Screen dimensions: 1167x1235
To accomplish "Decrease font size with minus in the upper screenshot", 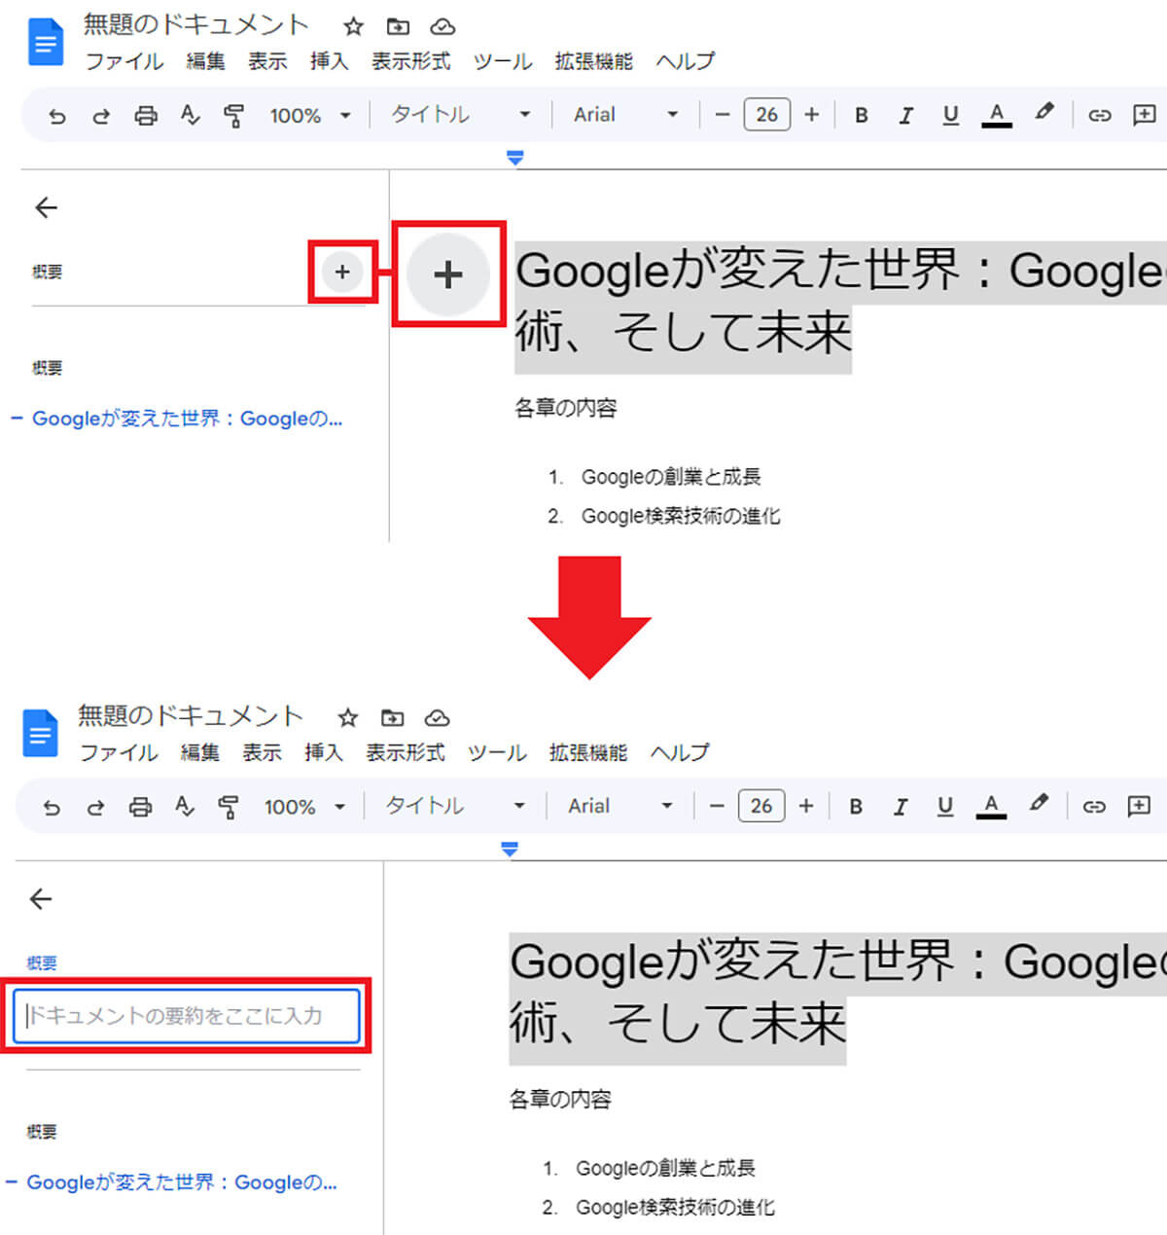I will tap(722, 115).
